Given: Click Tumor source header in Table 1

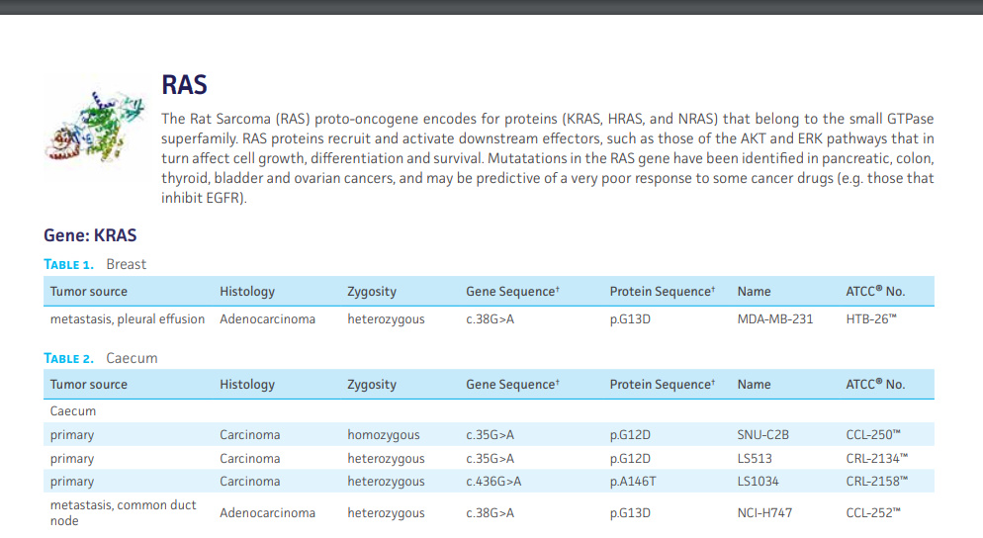Looking at the screenshot, I should pyautogui.click(x=88, y=292).
